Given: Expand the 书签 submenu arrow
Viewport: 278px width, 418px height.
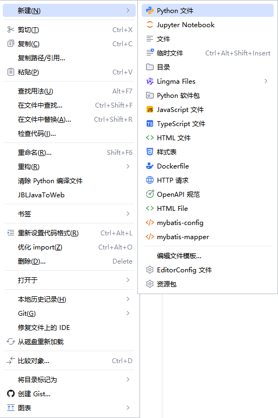Looking at the screenshot, I should [128, 214].
